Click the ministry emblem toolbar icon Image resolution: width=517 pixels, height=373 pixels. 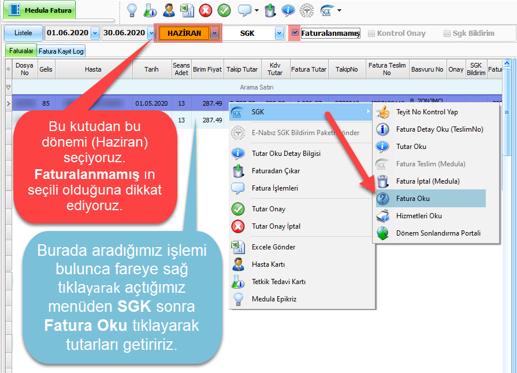(x=307, y=10)
